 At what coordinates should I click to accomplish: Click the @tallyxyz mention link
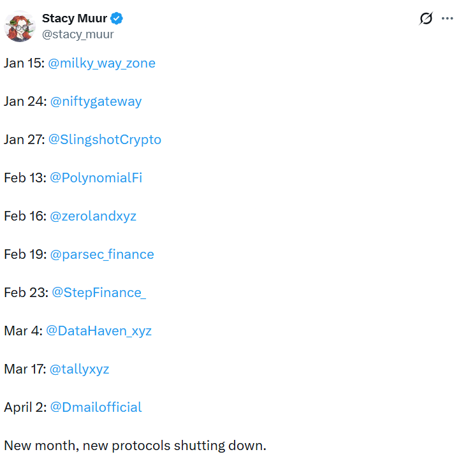pyautogui.click(x=80, y=369)
